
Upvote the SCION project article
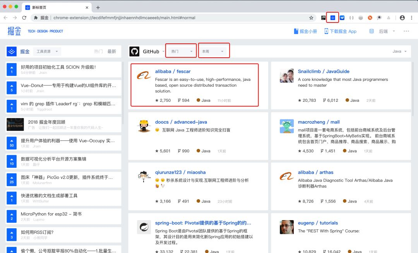(12, 70)
